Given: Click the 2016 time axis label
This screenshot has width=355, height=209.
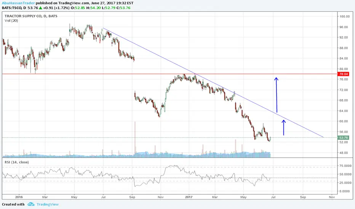Looking at the screenshot, I should click(x=19, y=197).
